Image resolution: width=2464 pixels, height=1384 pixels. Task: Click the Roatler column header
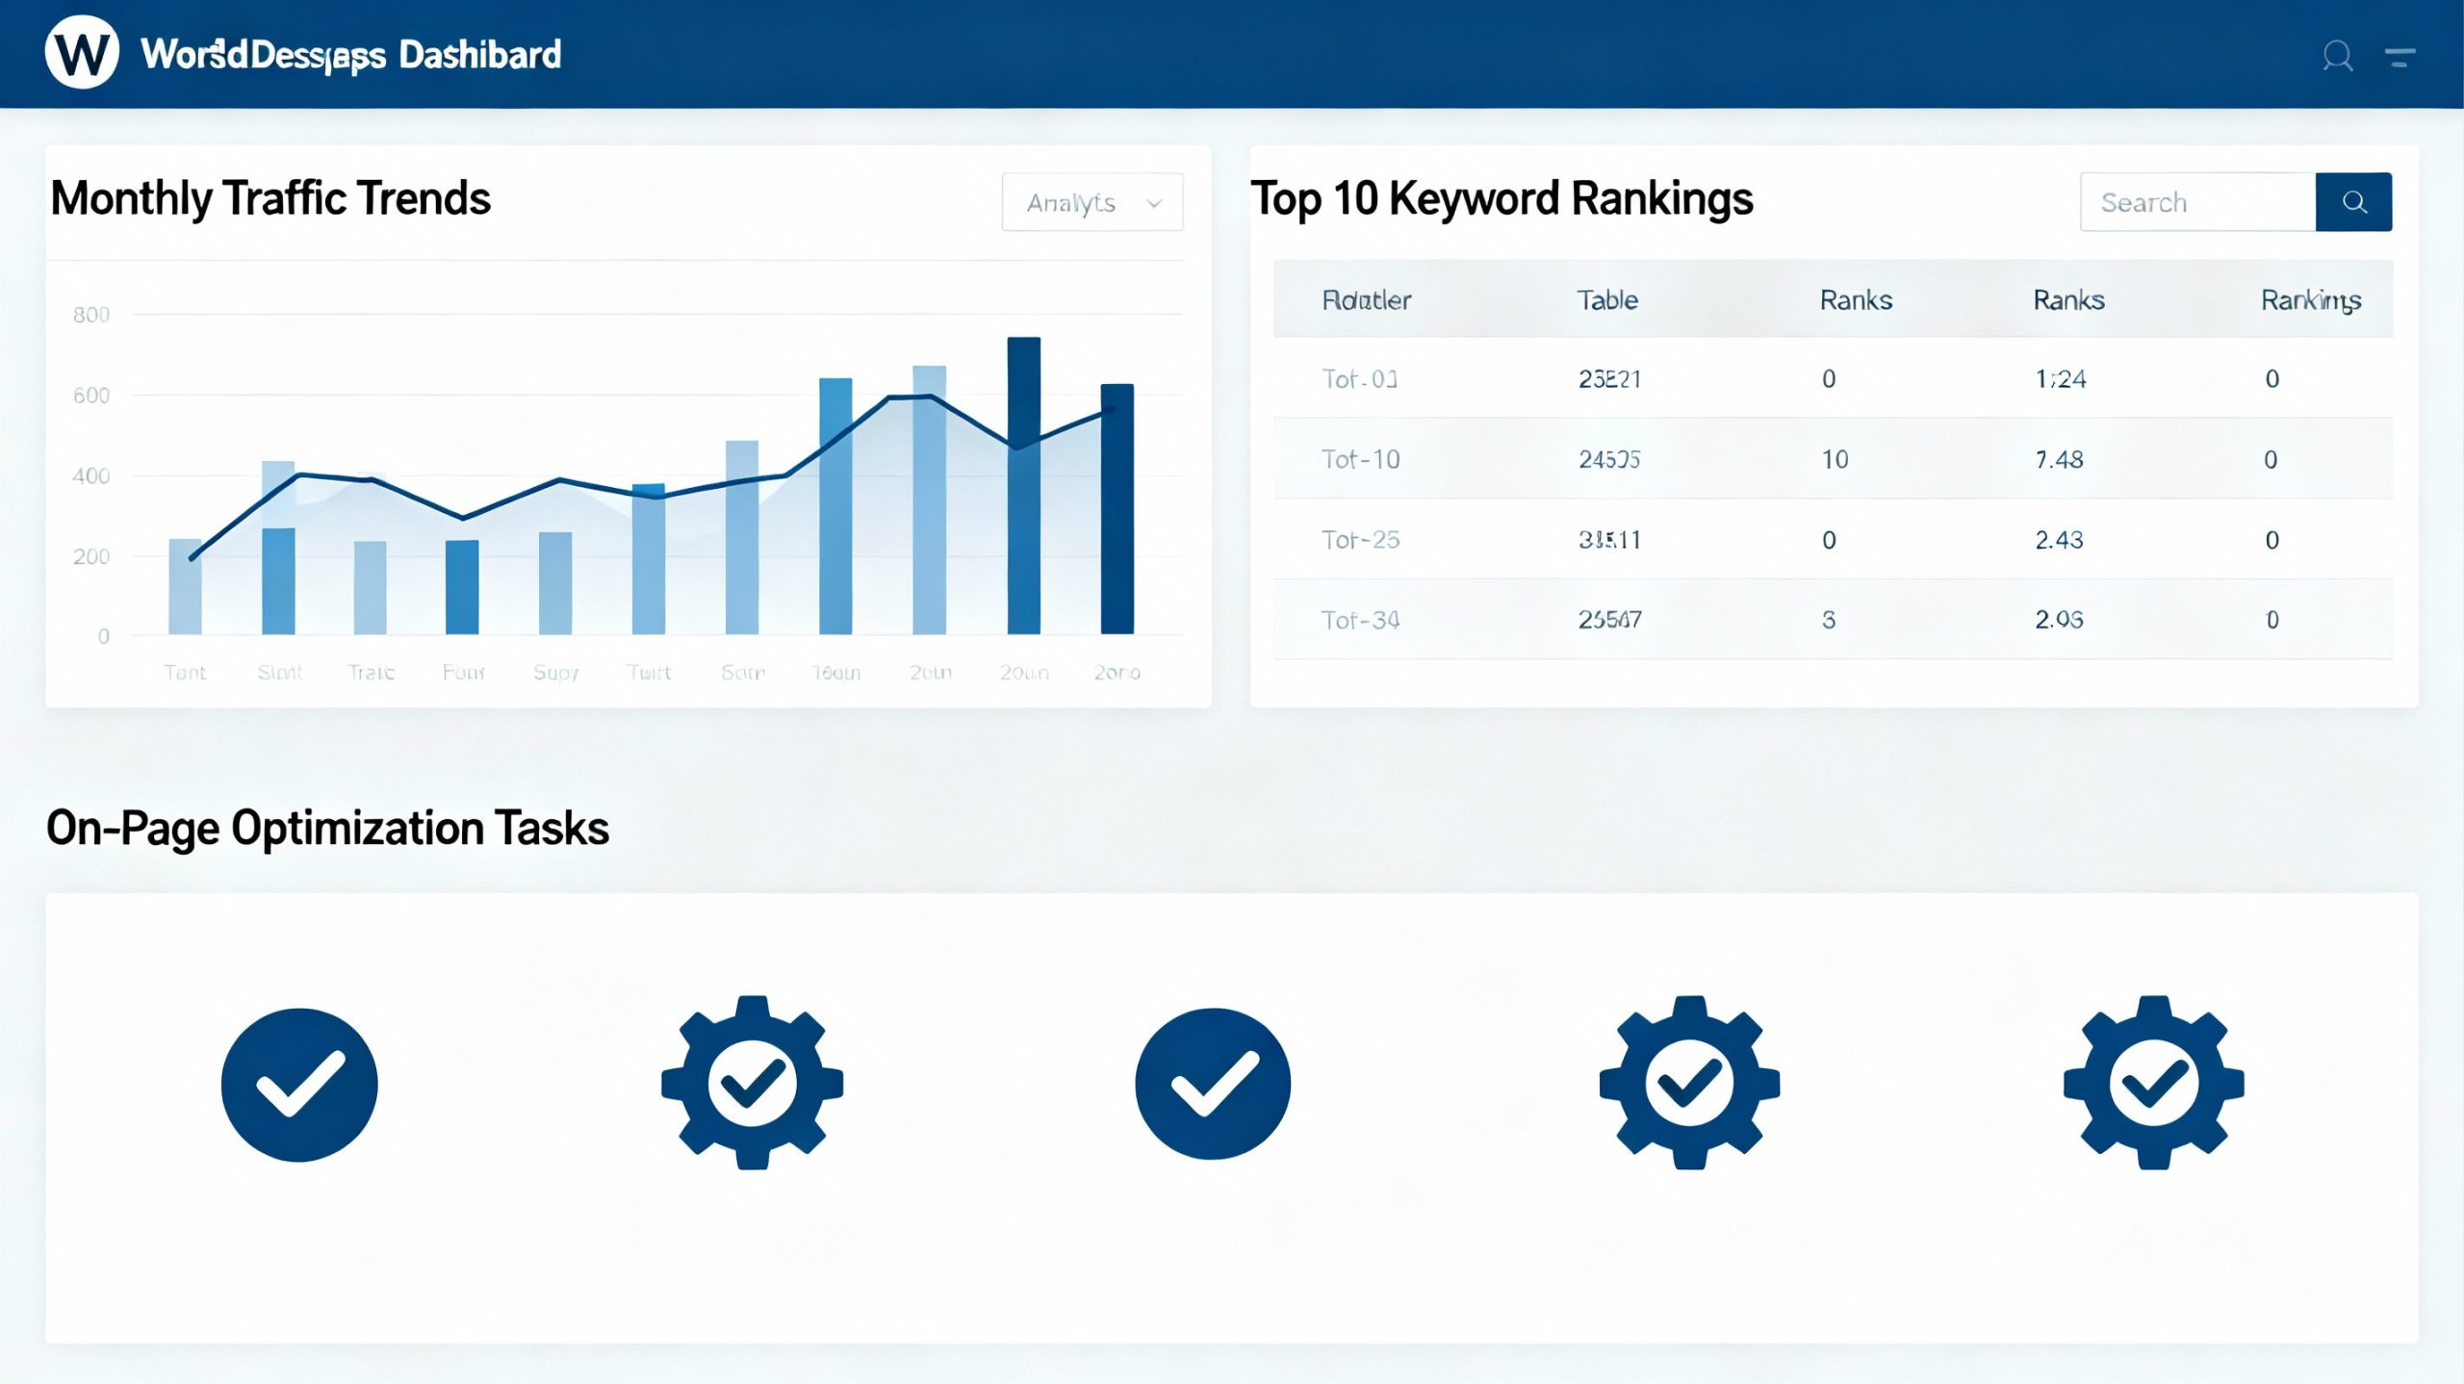tap(1366, 300)
